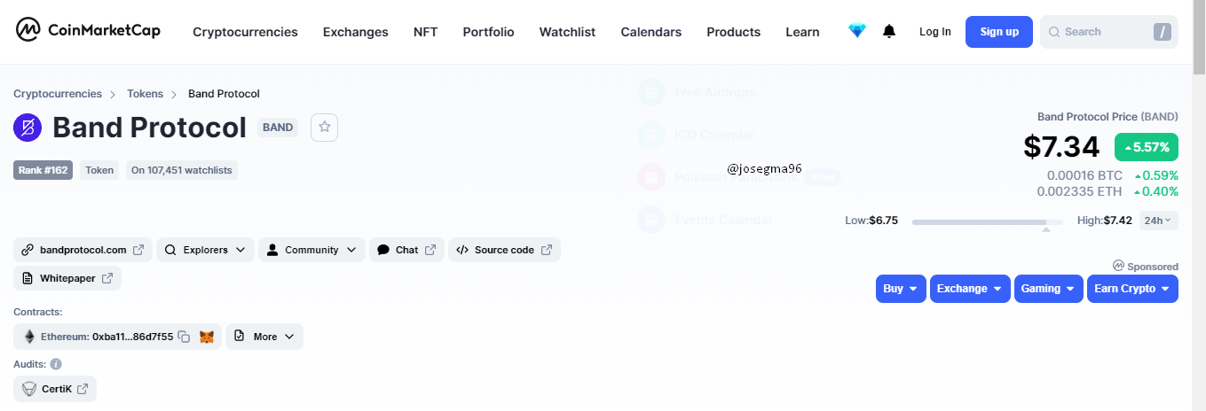Open the 24h price range selector
The height and width of the screenshot is (411, 1206).
pos(1158,221)
